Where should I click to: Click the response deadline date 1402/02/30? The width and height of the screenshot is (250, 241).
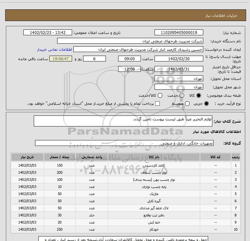tap(179, 59)
